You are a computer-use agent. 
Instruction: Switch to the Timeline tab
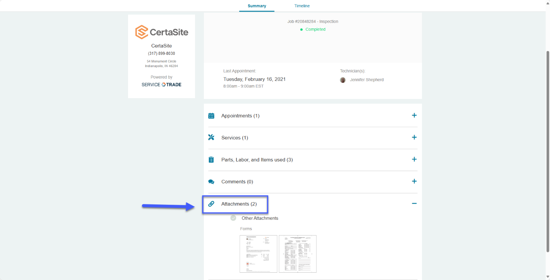302,6
